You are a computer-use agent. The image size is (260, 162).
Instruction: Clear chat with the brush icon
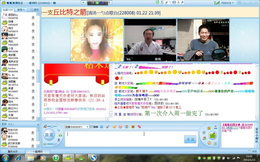108,127
